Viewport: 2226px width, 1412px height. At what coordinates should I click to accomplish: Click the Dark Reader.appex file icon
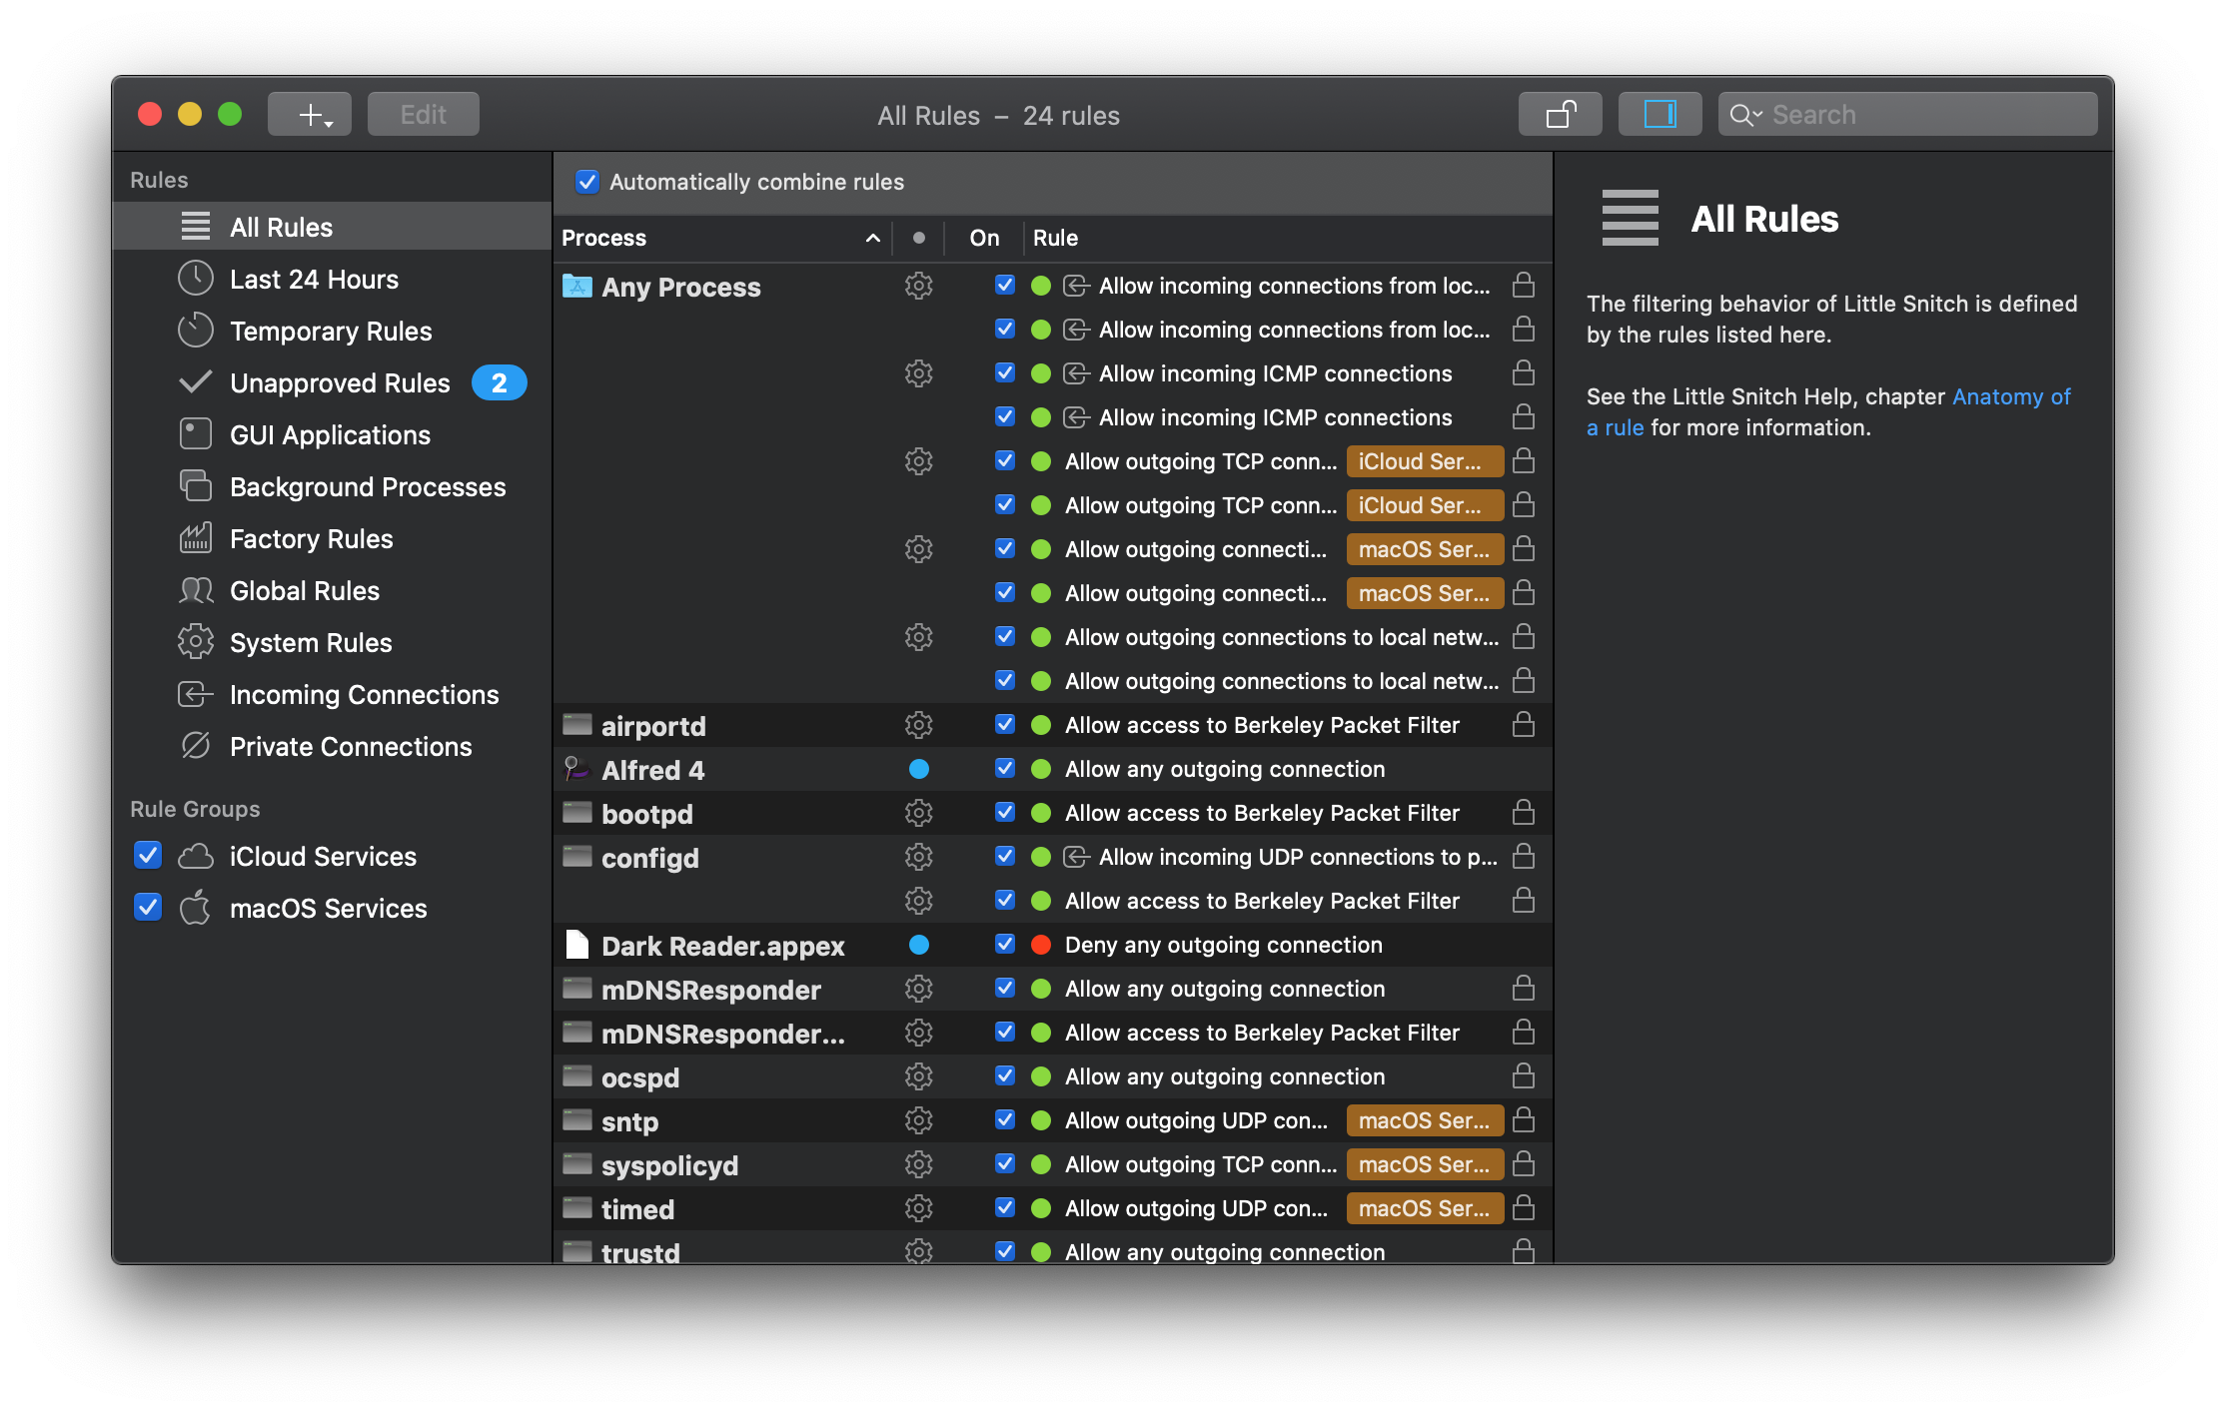tap(576, 945)
